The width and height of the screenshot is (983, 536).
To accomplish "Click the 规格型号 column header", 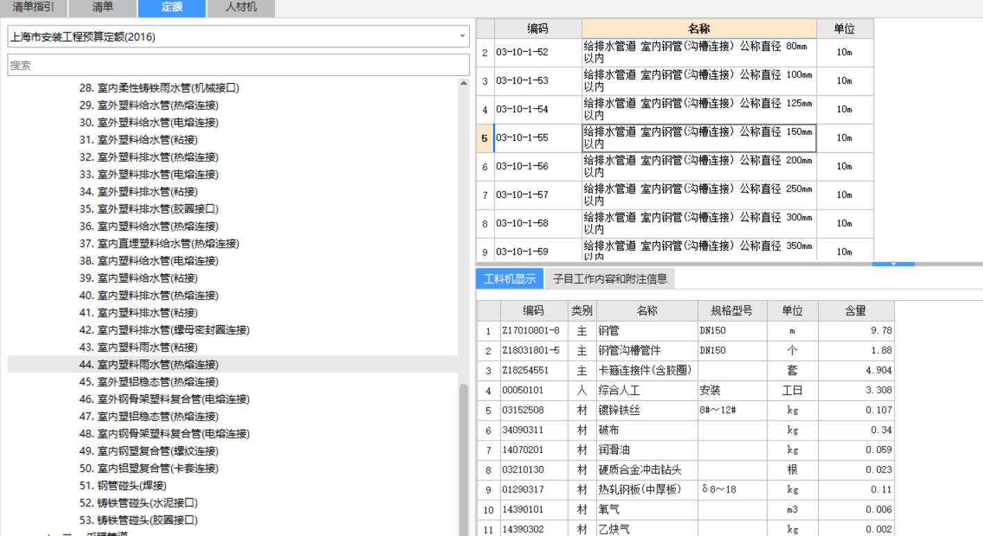I will 732,311.
